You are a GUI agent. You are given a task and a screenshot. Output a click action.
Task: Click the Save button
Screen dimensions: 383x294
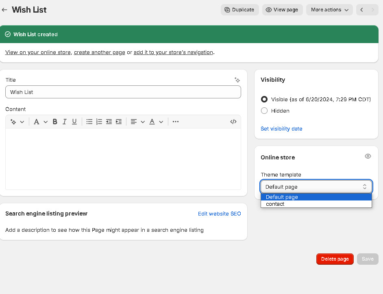368,259
